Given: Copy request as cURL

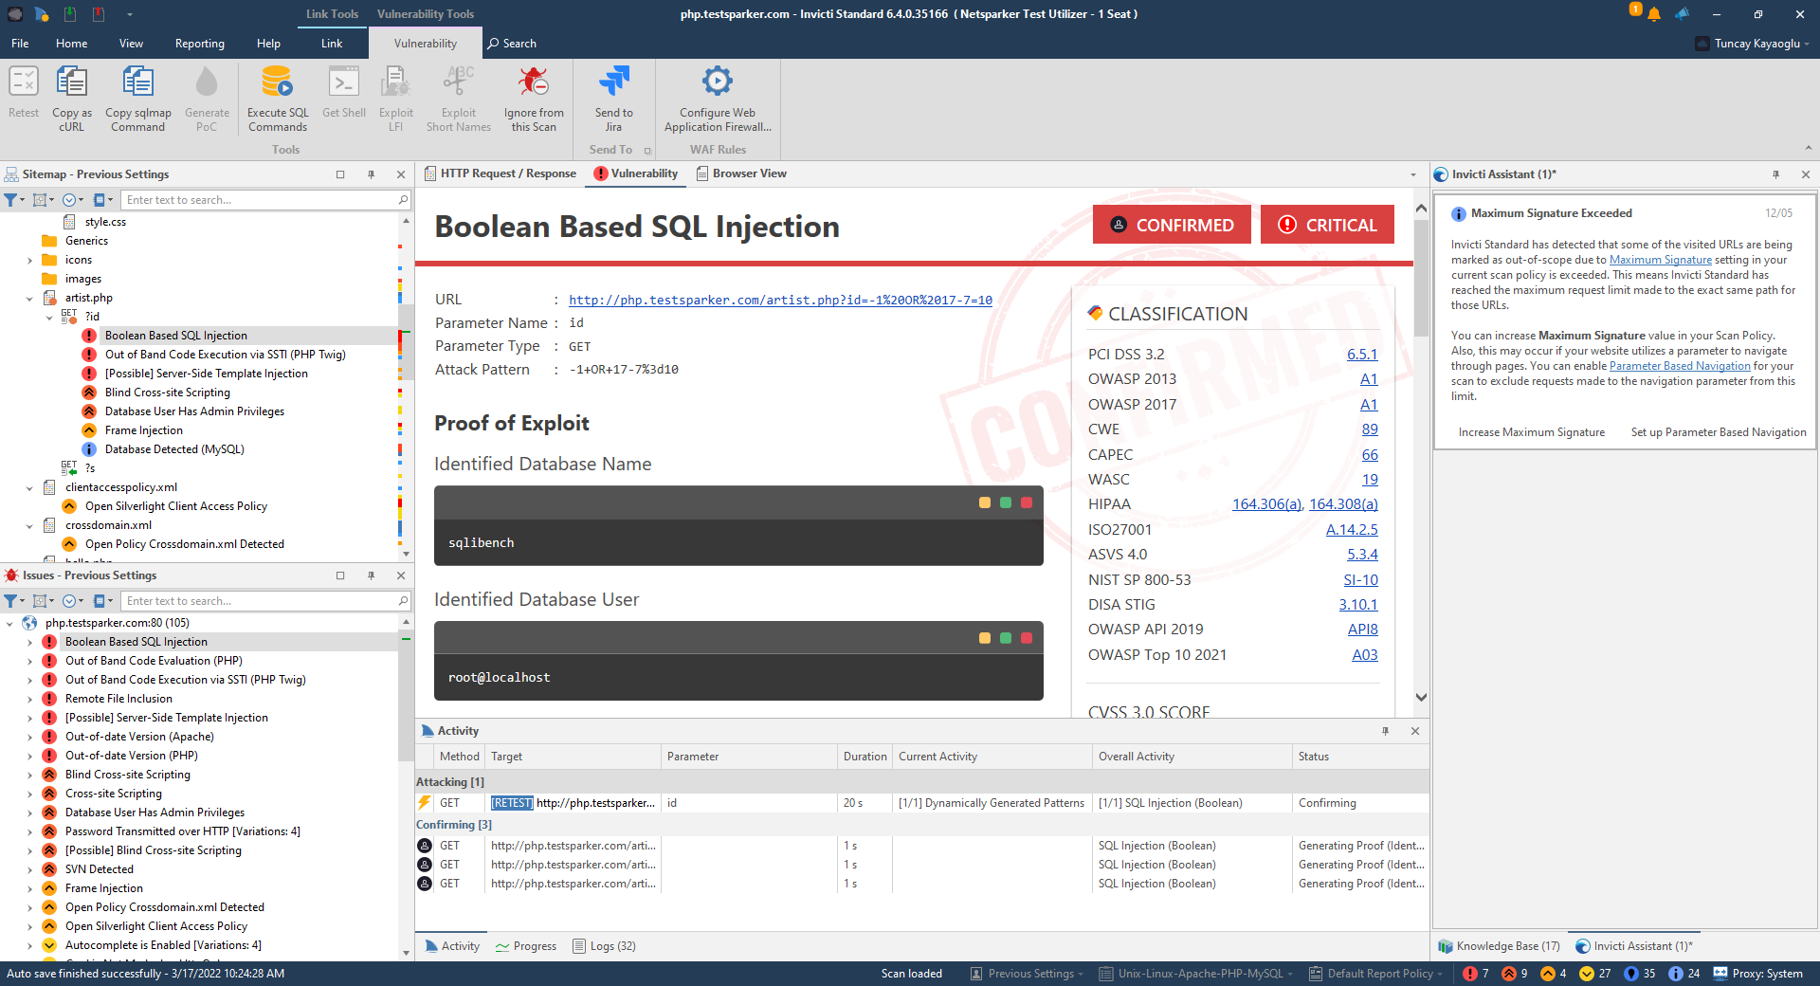Looking at the screenshot, I should point(72,99).
